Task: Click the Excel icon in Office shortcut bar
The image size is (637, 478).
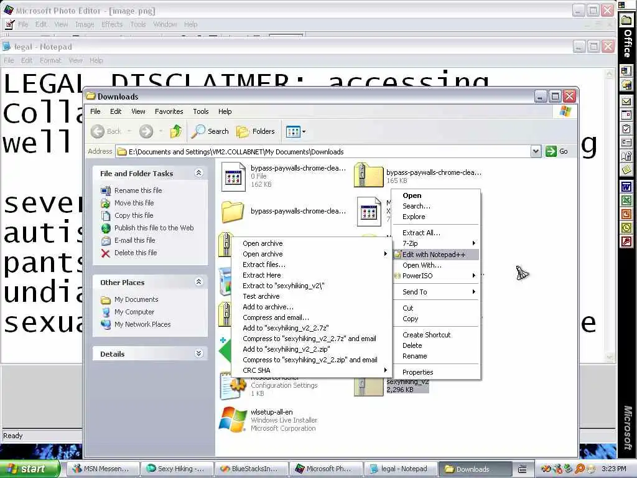Action: 626,201
